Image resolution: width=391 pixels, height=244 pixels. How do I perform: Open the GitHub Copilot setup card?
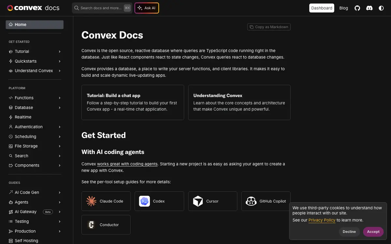[x=266, y=201]
